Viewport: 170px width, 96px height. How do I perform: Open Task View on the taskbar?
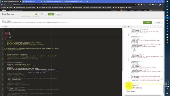click(167, 7)
